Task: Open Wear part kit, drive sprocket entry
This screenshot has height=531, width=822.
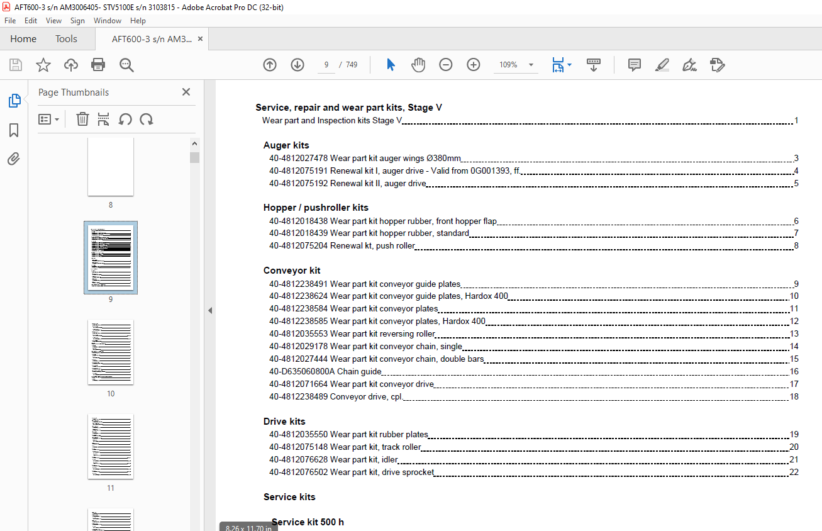Action: pyautogui.click(x=533, y=472)
